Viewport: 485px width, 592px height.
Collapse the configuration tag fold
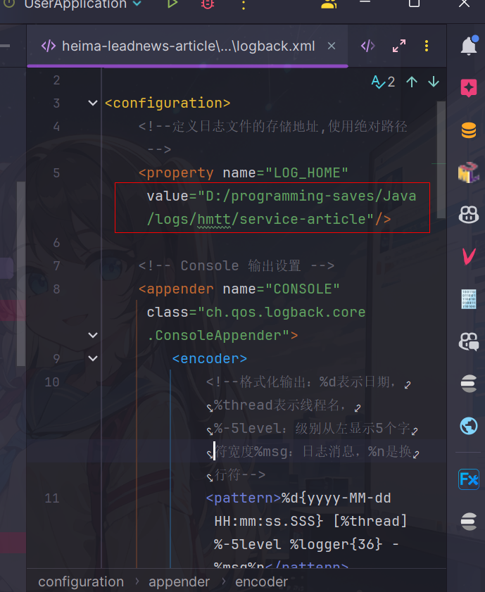93,103
